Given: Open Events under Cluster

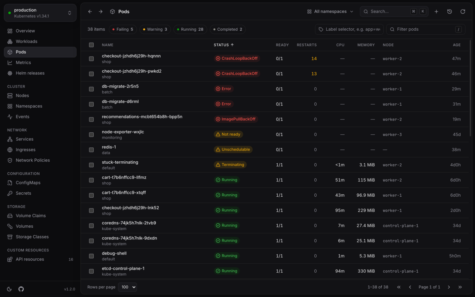Looking at the screenshot, I should (40, 117).
